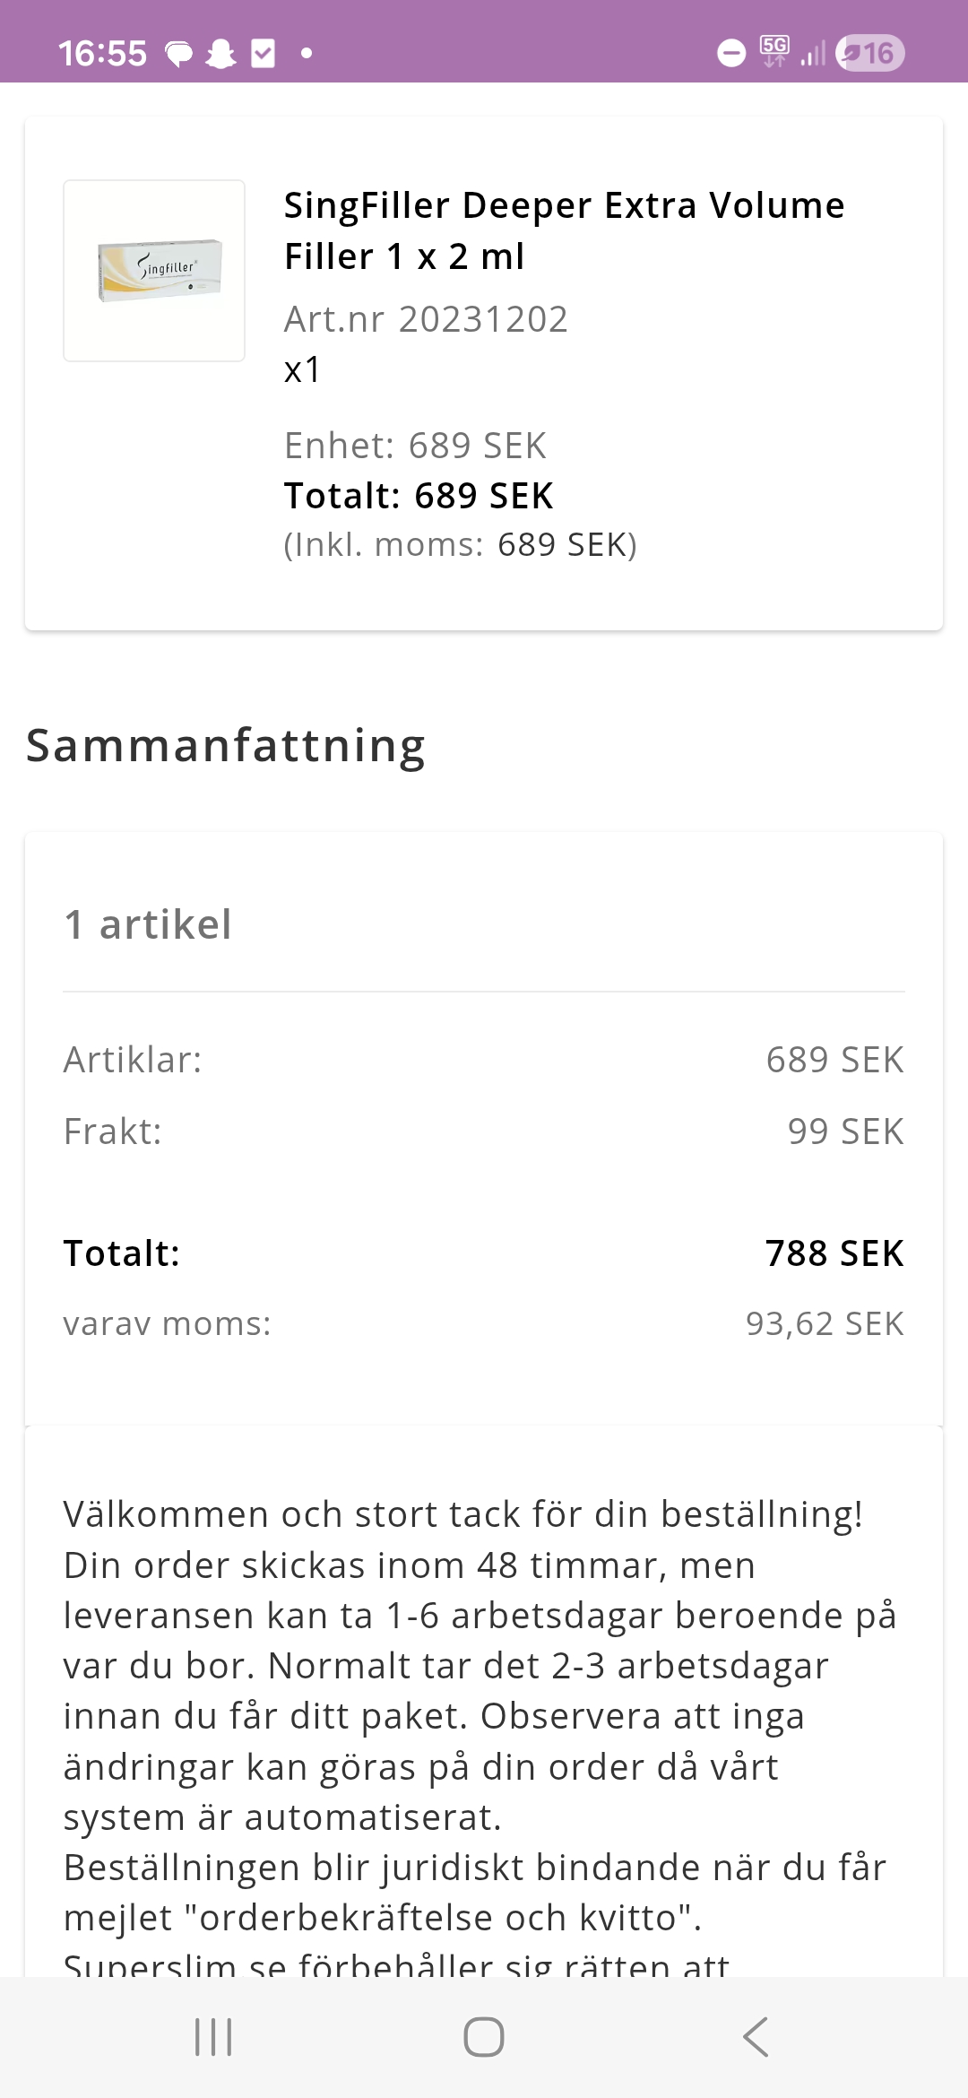
Task: Tap the varav moms 93,62 SEK value
Action: pyautogui.click(x=825, y=1323)
